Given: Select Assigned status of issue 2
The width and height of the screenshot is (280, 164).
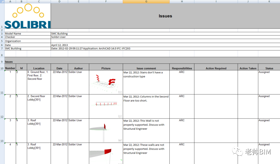Looking at the screenshot, I should (x=269, y=107).
